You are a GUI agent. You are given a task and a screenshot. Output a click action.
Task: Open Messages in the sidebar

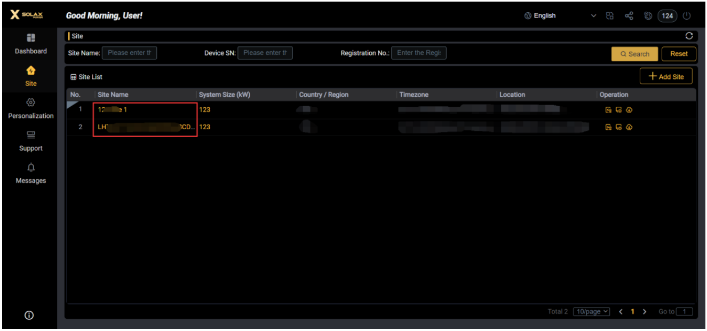(30, 174)
